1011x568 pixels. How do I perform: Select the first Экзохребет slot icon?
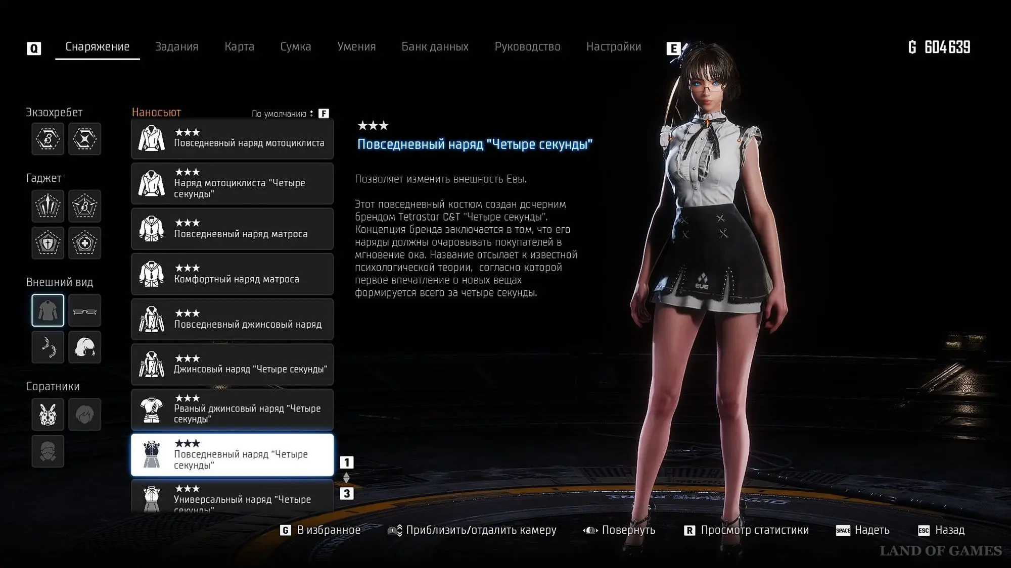(48, 139)
